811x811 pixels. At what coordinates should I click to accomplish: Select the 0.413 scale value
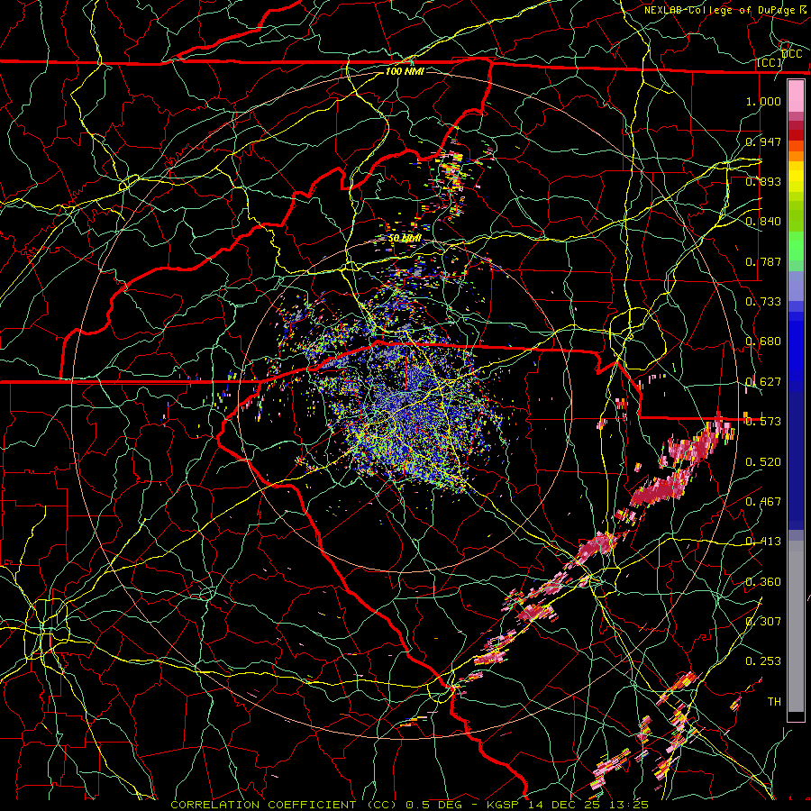pos(763,541)
